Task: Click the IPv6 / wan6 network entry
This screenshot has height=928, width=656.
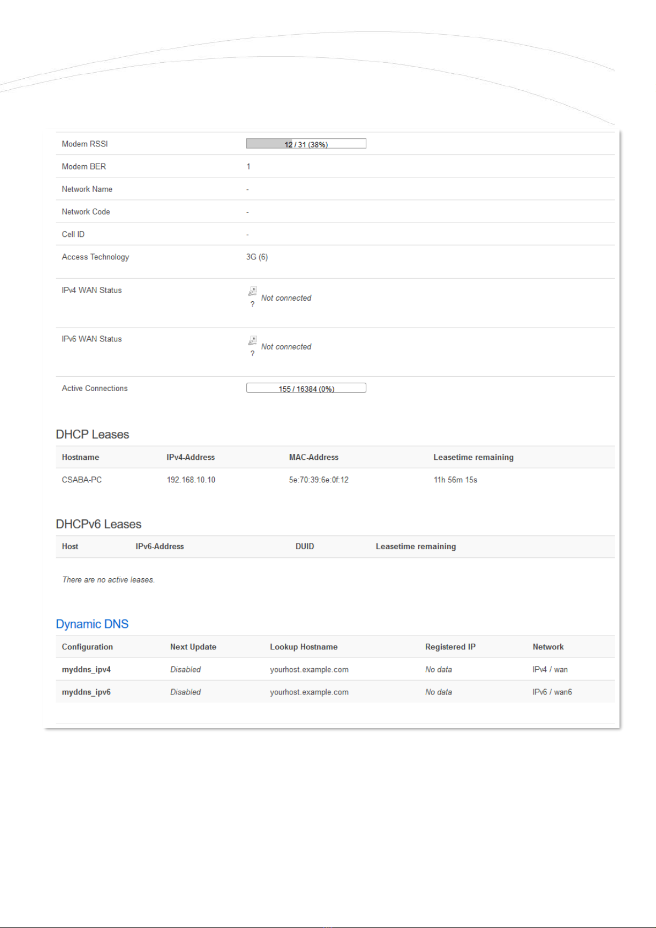Action: coord(552,692)
